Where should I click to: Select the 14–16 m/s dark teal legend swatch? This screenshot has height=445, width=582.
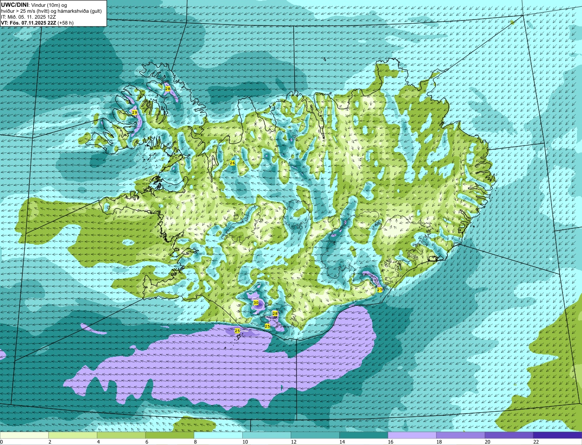point(364,435)
